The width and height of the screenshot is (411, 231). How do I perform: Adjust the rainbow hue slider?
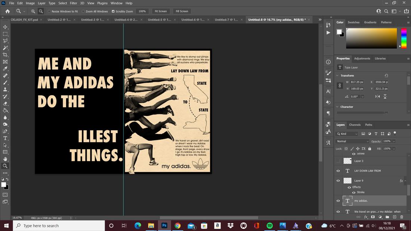pyautogui.click(x=404, y=38)
